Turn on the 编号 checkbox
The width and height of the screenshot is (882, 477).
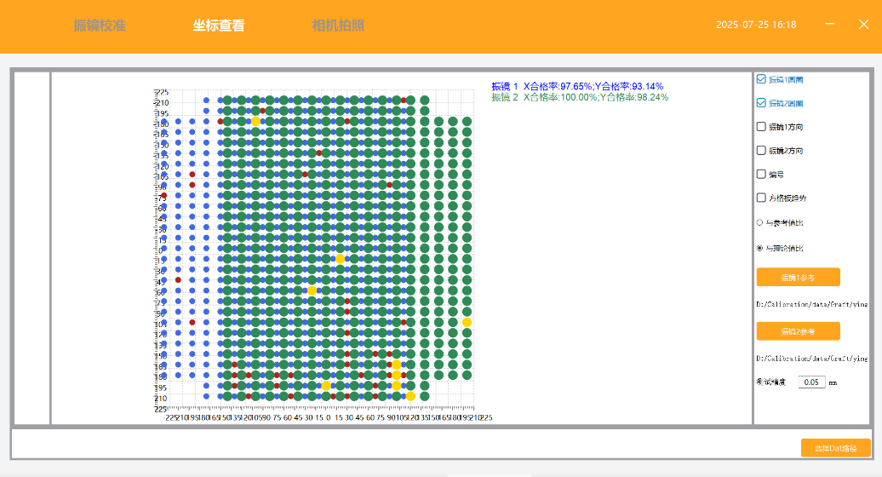tap(761, 174)
